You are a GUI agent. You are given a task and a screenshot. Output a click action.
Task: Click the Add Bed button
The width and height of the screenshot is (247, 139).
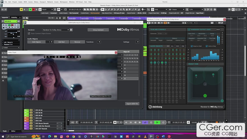61,42
